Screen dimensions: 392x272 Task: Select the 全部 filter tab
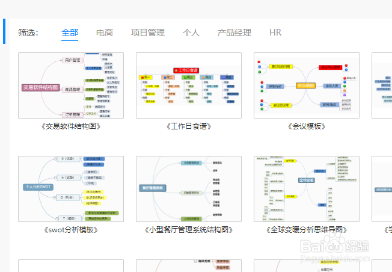[x=70, y=32]
